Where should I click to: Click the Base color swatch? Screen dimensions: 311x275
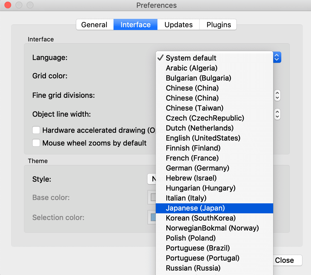click(x=152, y=197)
